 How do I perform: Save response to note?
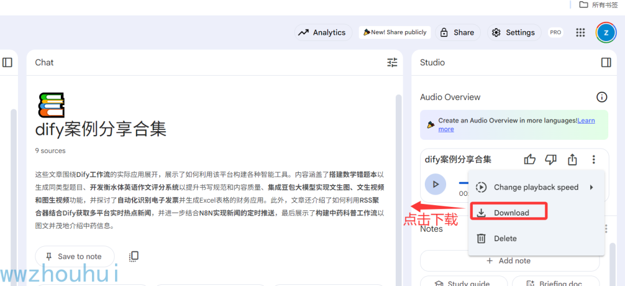tap(75, 257)
